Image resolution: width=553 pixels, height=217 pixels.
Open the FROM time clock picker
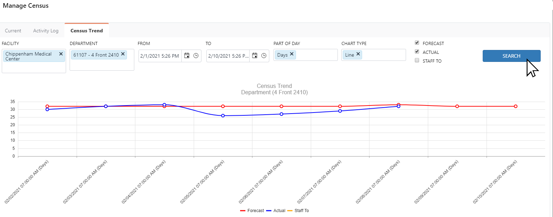[196, 56]
